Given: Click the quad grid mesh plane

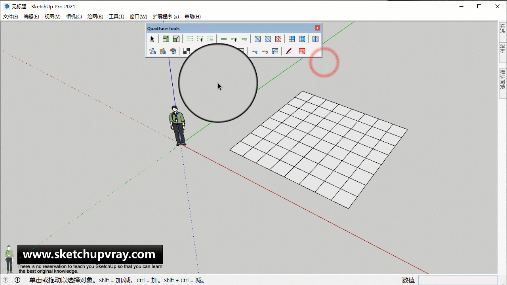Looking at the screenshot, I should pos(319,150).
